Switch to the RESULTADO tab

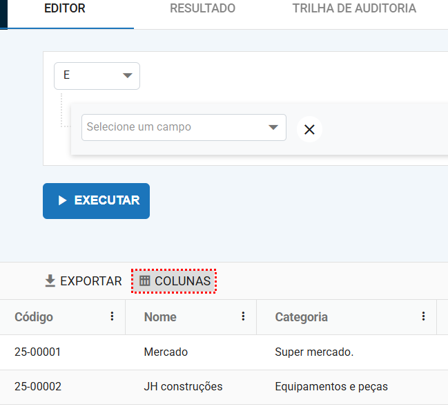coord(202,9)
